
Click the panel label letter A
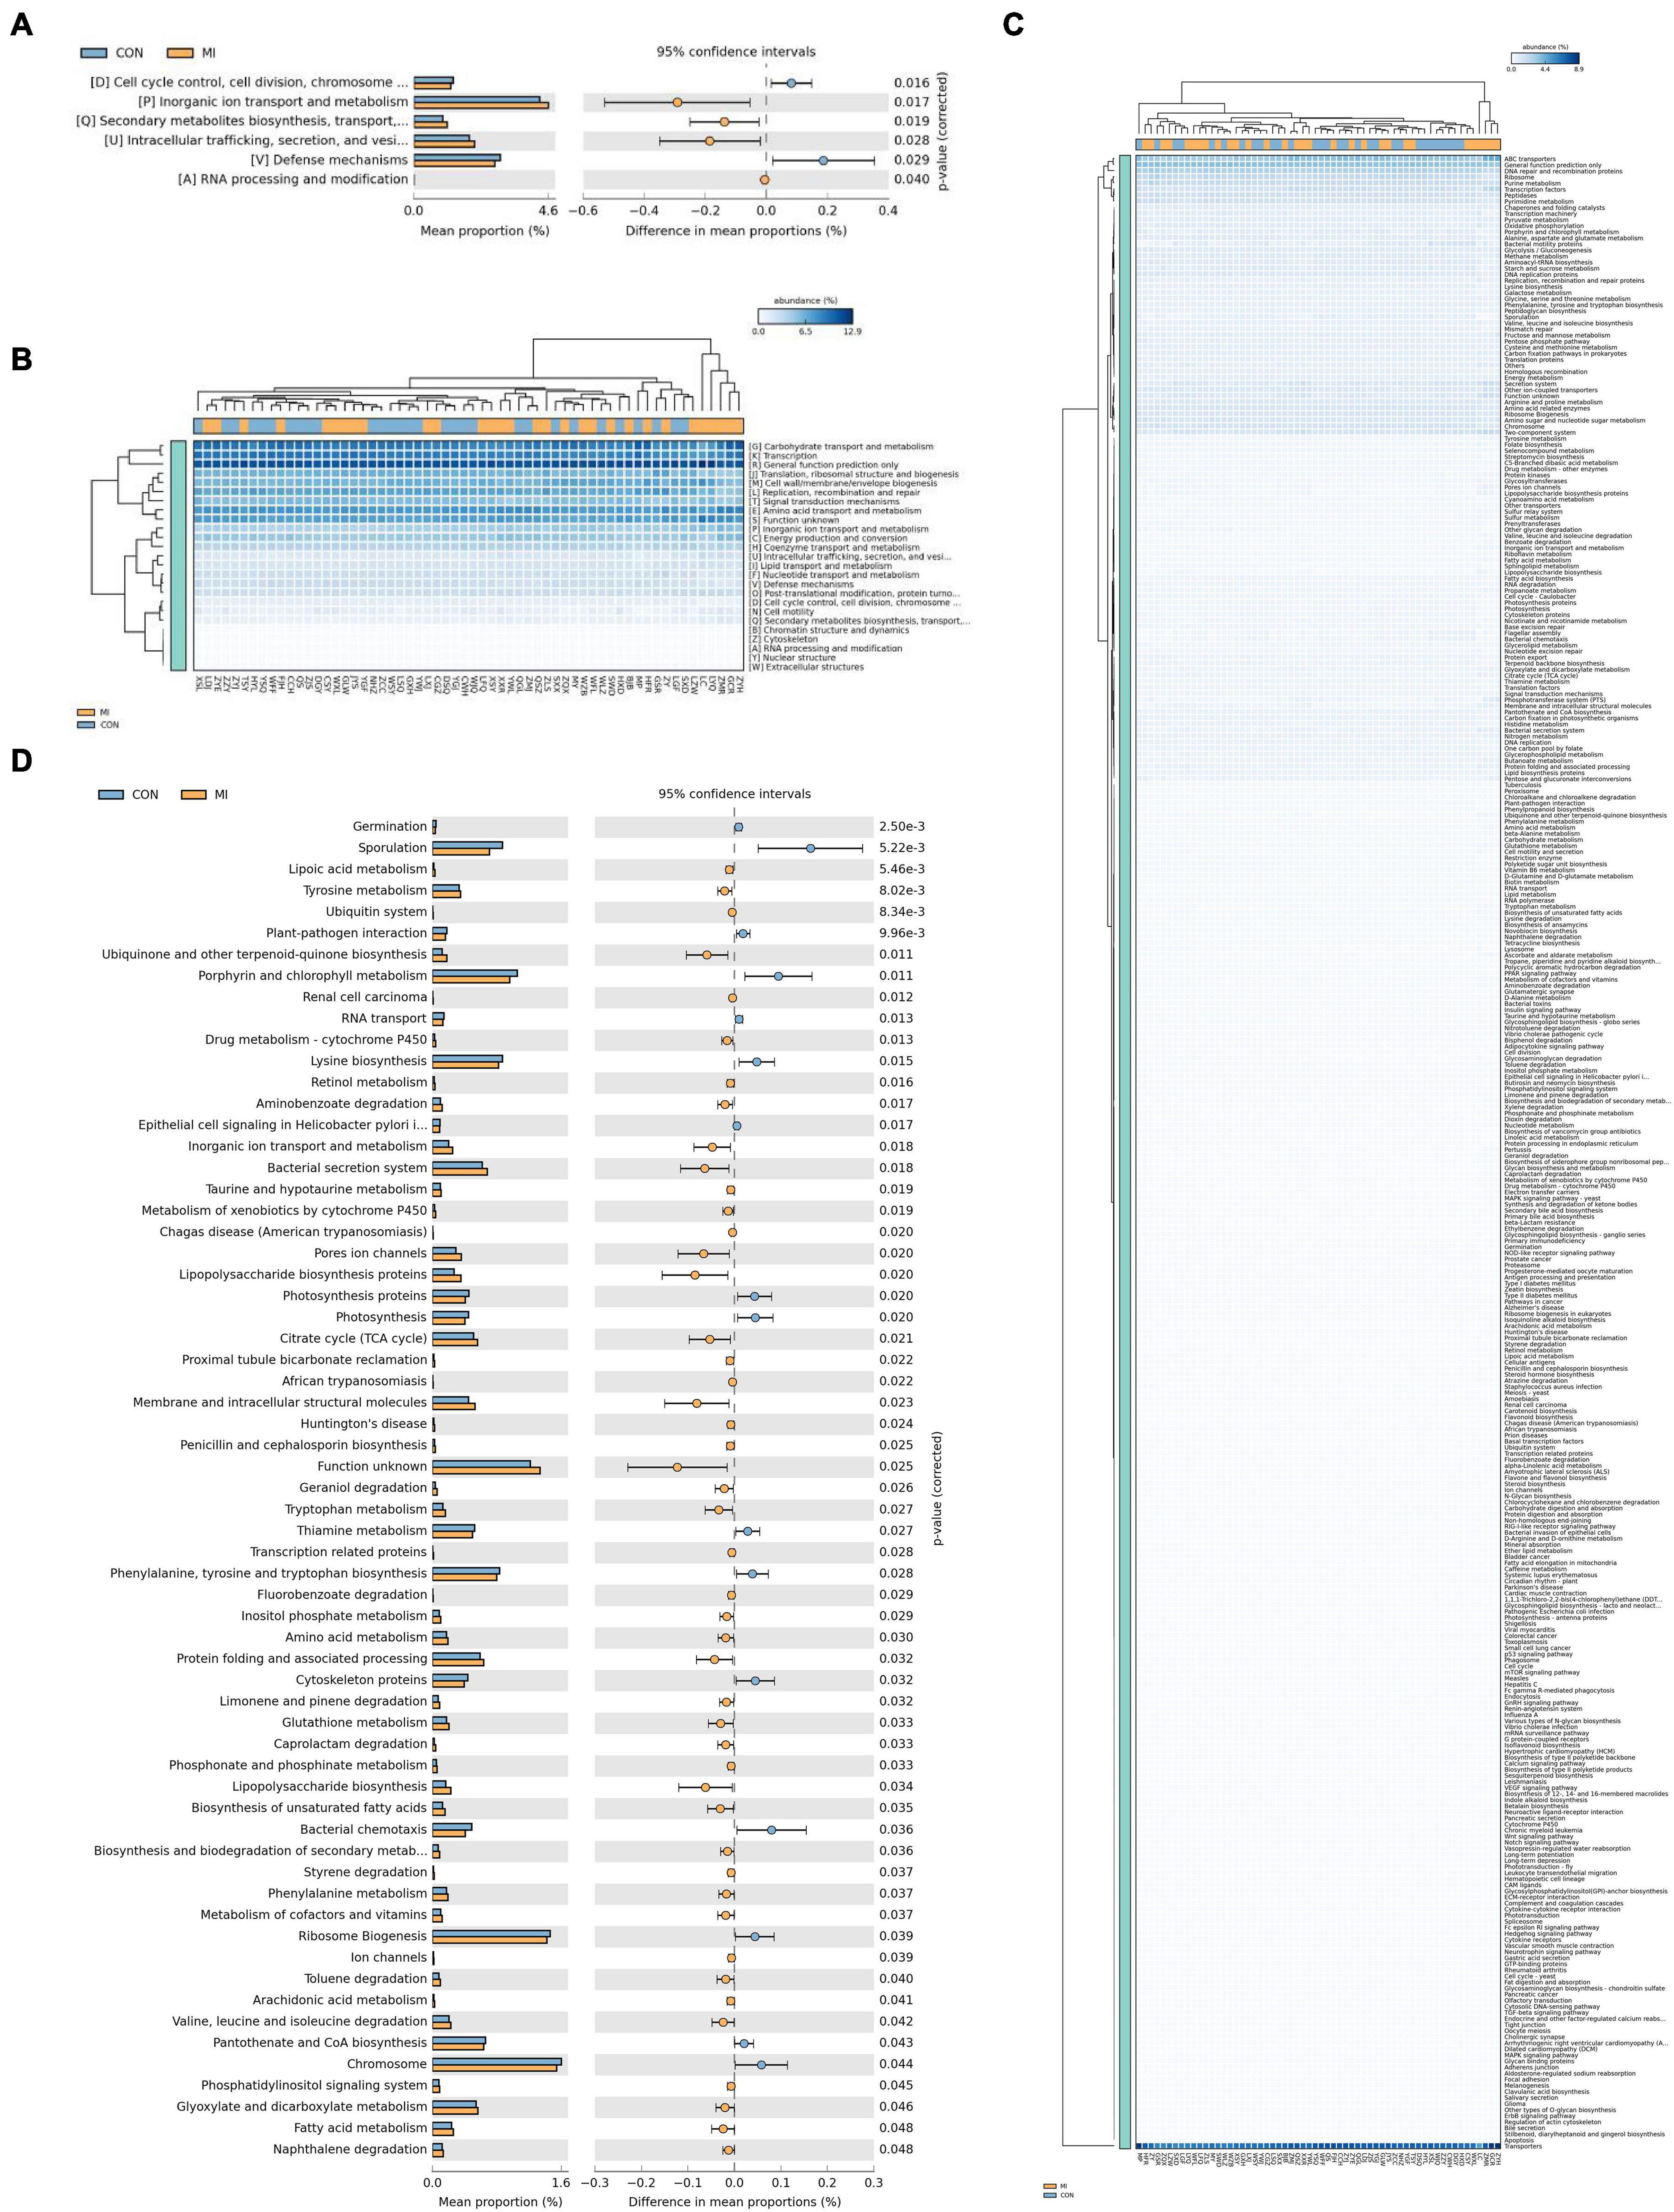(21, 26)
